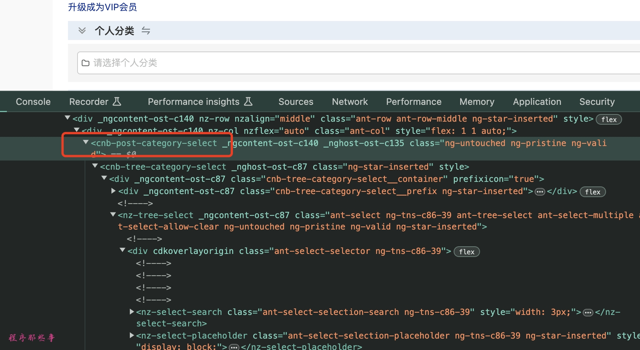Screen dimensions: 640x350
Task: Collapse the cnb-post-category-select node
Action: (86, 143)
